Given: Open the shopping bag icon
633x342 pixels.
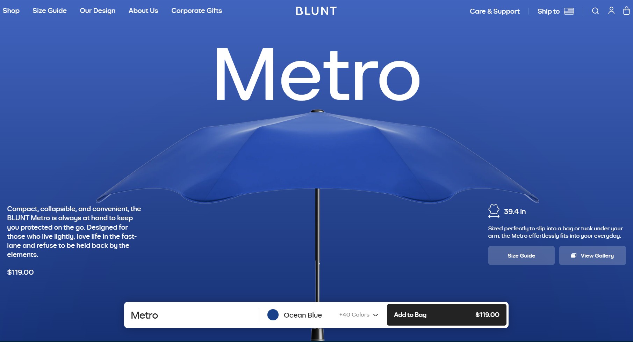Looking at the screenshot, I should pyautogui.click(x=626, y=11).
